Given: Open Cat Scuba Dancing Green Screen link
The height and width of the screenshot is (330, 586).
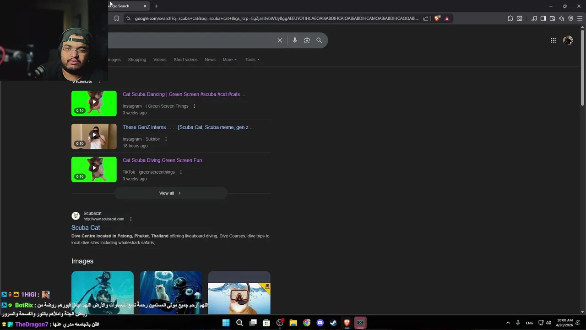Looking at the screenshot, I should (184, 94).
